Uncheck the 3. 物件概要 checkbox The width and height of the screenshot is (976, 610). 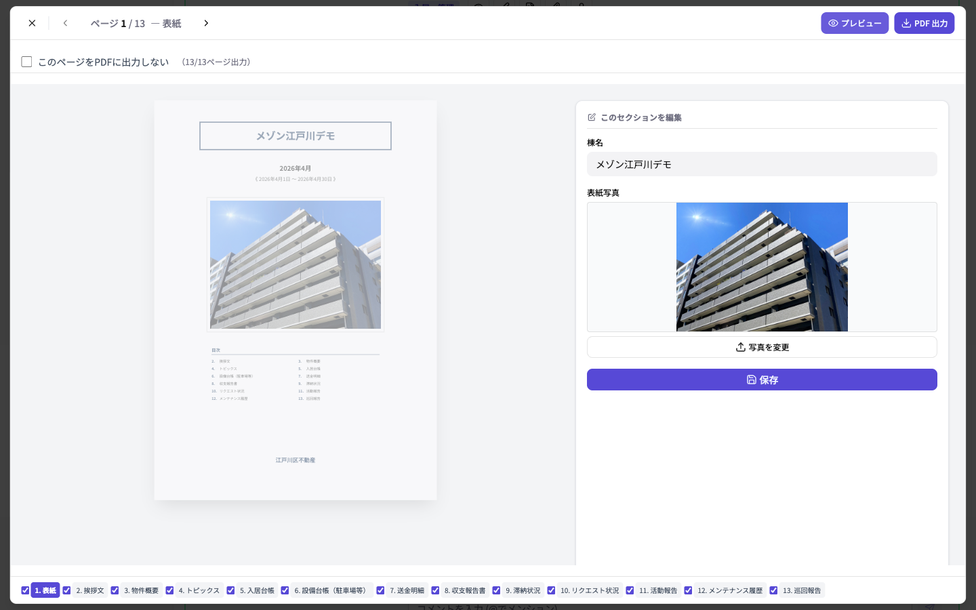tap(115, 590)
